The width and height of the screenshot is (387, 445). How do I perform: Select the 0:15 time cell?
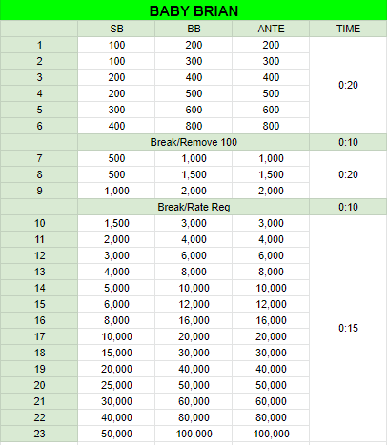tap(348, 328)
